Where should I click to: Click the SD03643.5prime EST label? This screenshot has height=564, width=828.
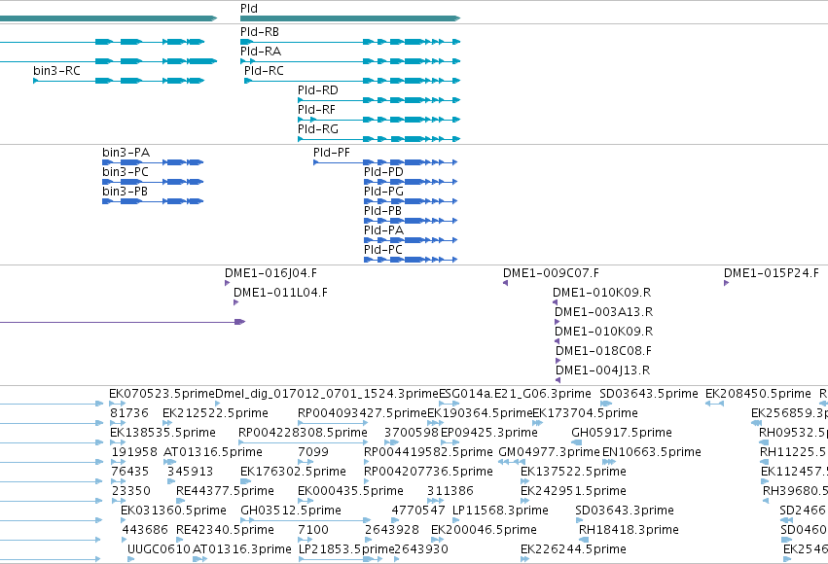pyautogui.click(x=649, y=394)
